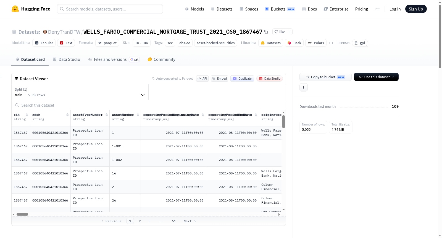Switch to Files and versions tab
Screen dimensions: 442x238
[114, 59]
